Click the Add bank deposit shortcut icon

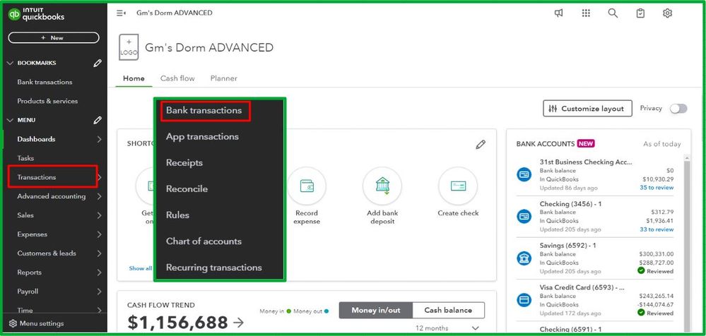point(382,186)
